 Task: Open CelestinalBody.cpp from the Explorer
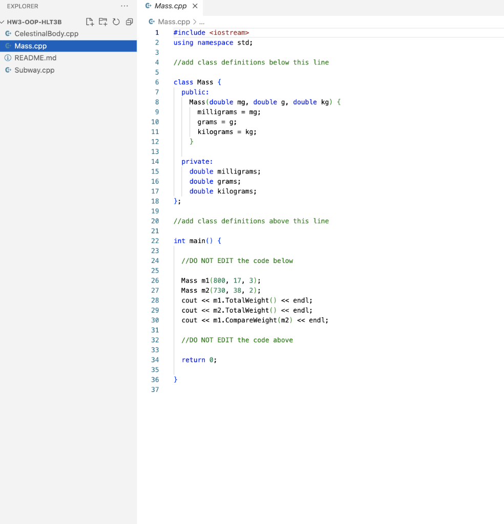46,33
